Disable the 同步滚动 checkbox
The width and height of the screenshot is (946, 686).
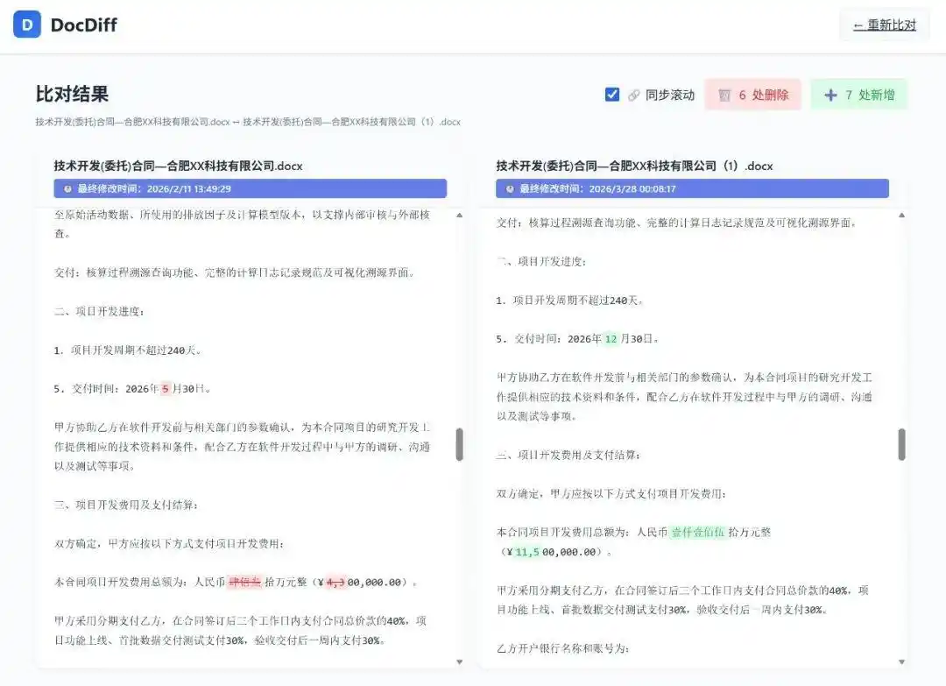[x=612, y=95]
